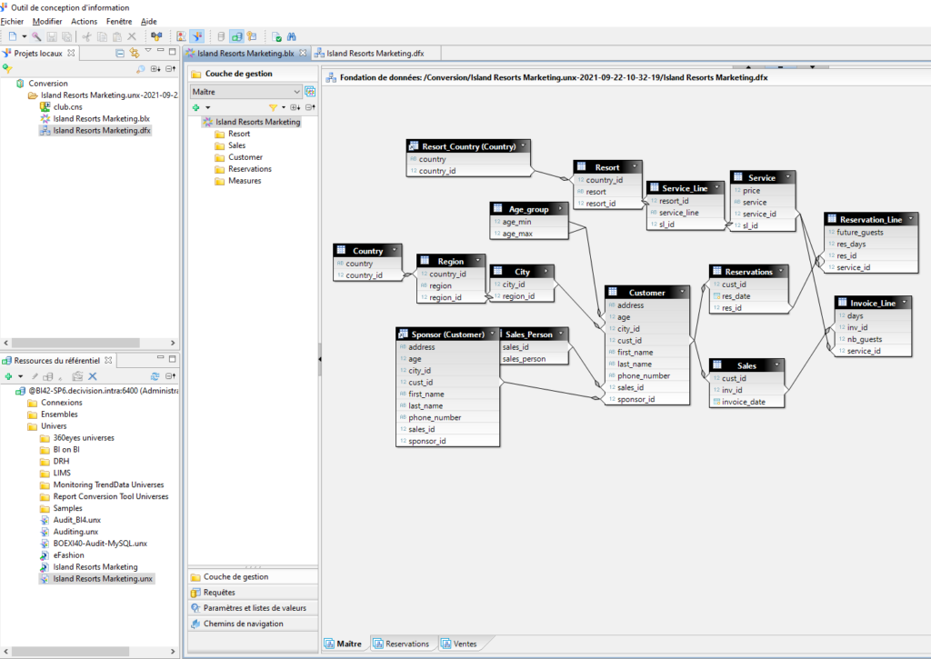The height and width of the screenshot is (659, 931).
Task: Open the Actions menu
Action: (84, 21)
